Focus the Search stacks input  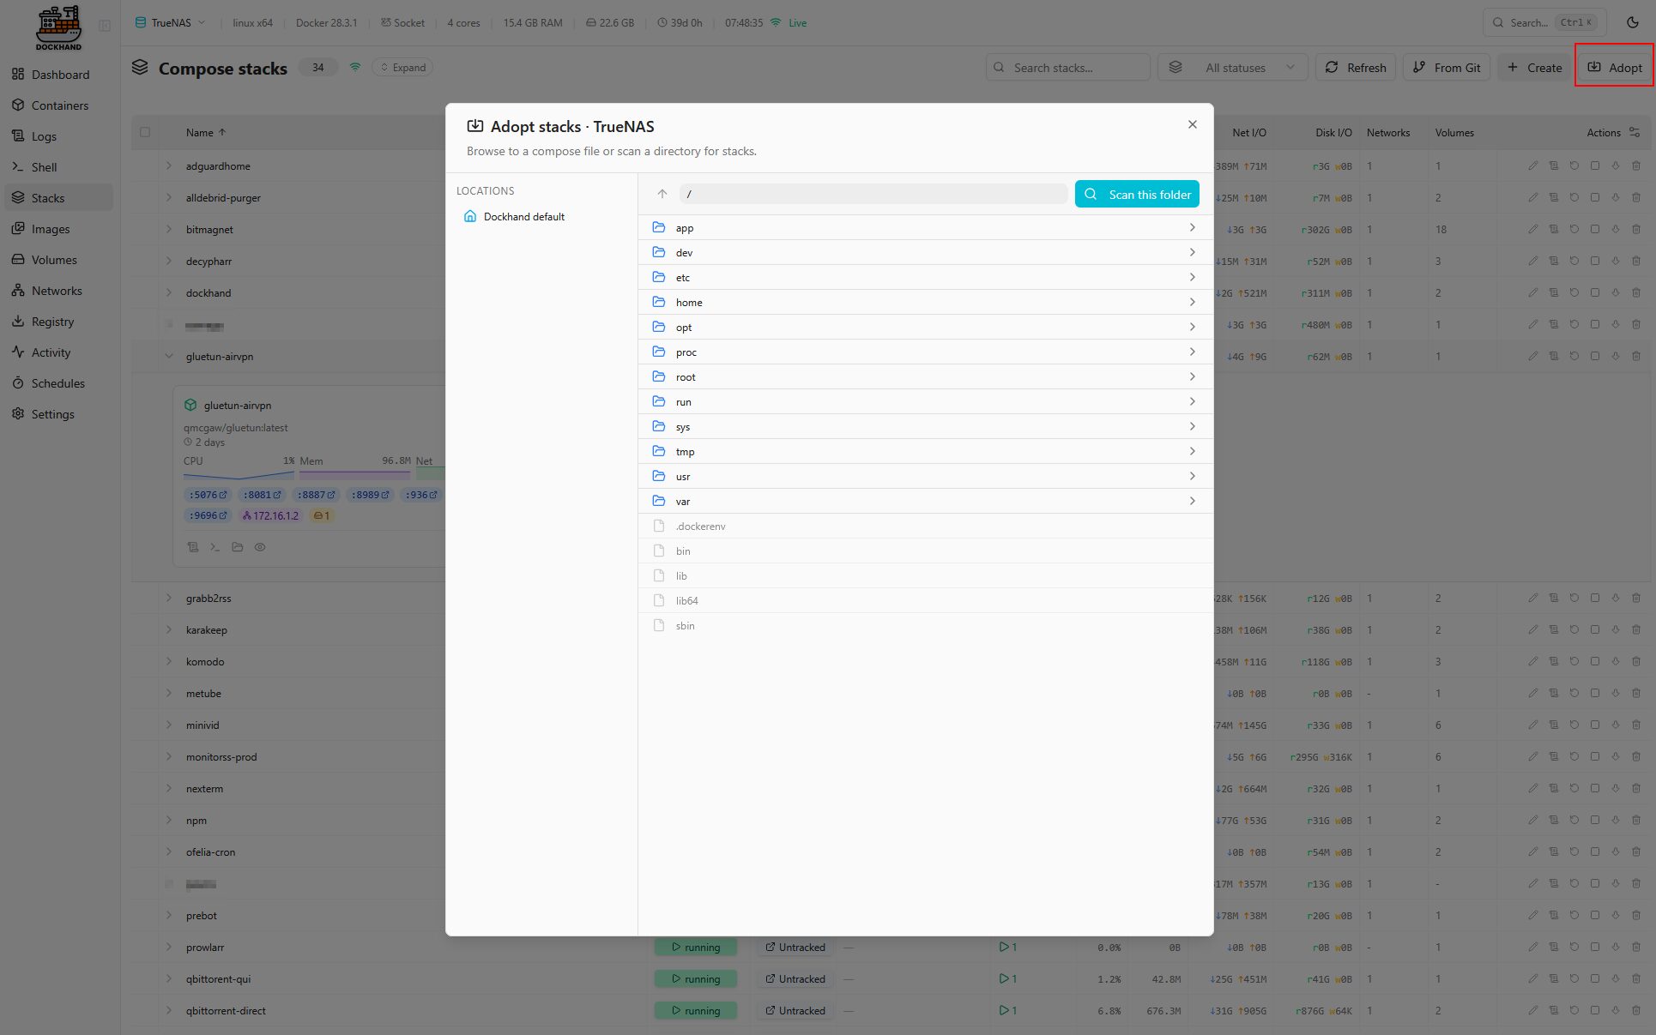click(1068, 68)
